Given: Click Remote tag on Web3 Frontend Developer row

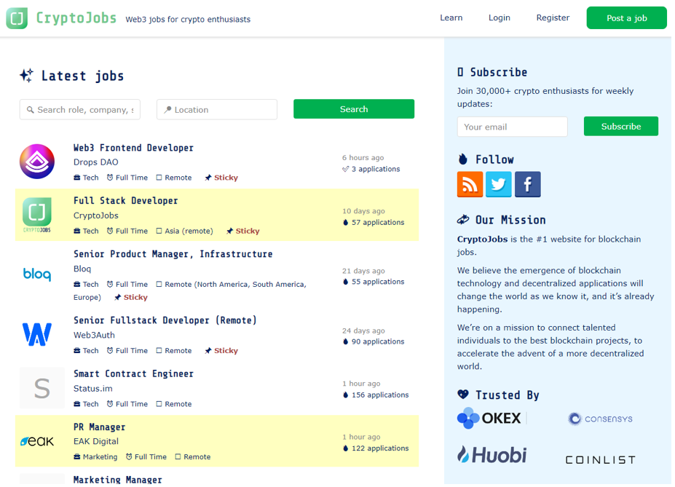Looking at the screenshot, I should click(174, 178).
